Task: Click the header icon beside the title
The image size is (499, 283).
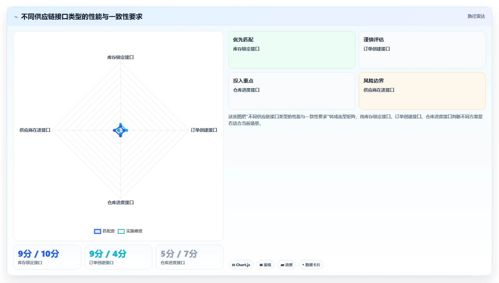Action: (x=16, y=17)
